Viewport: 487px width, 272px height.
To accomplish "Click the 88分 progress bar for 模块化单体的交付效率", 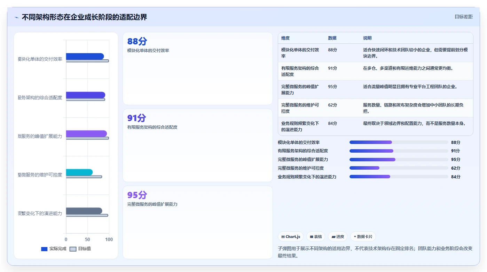I will point(399,142).
